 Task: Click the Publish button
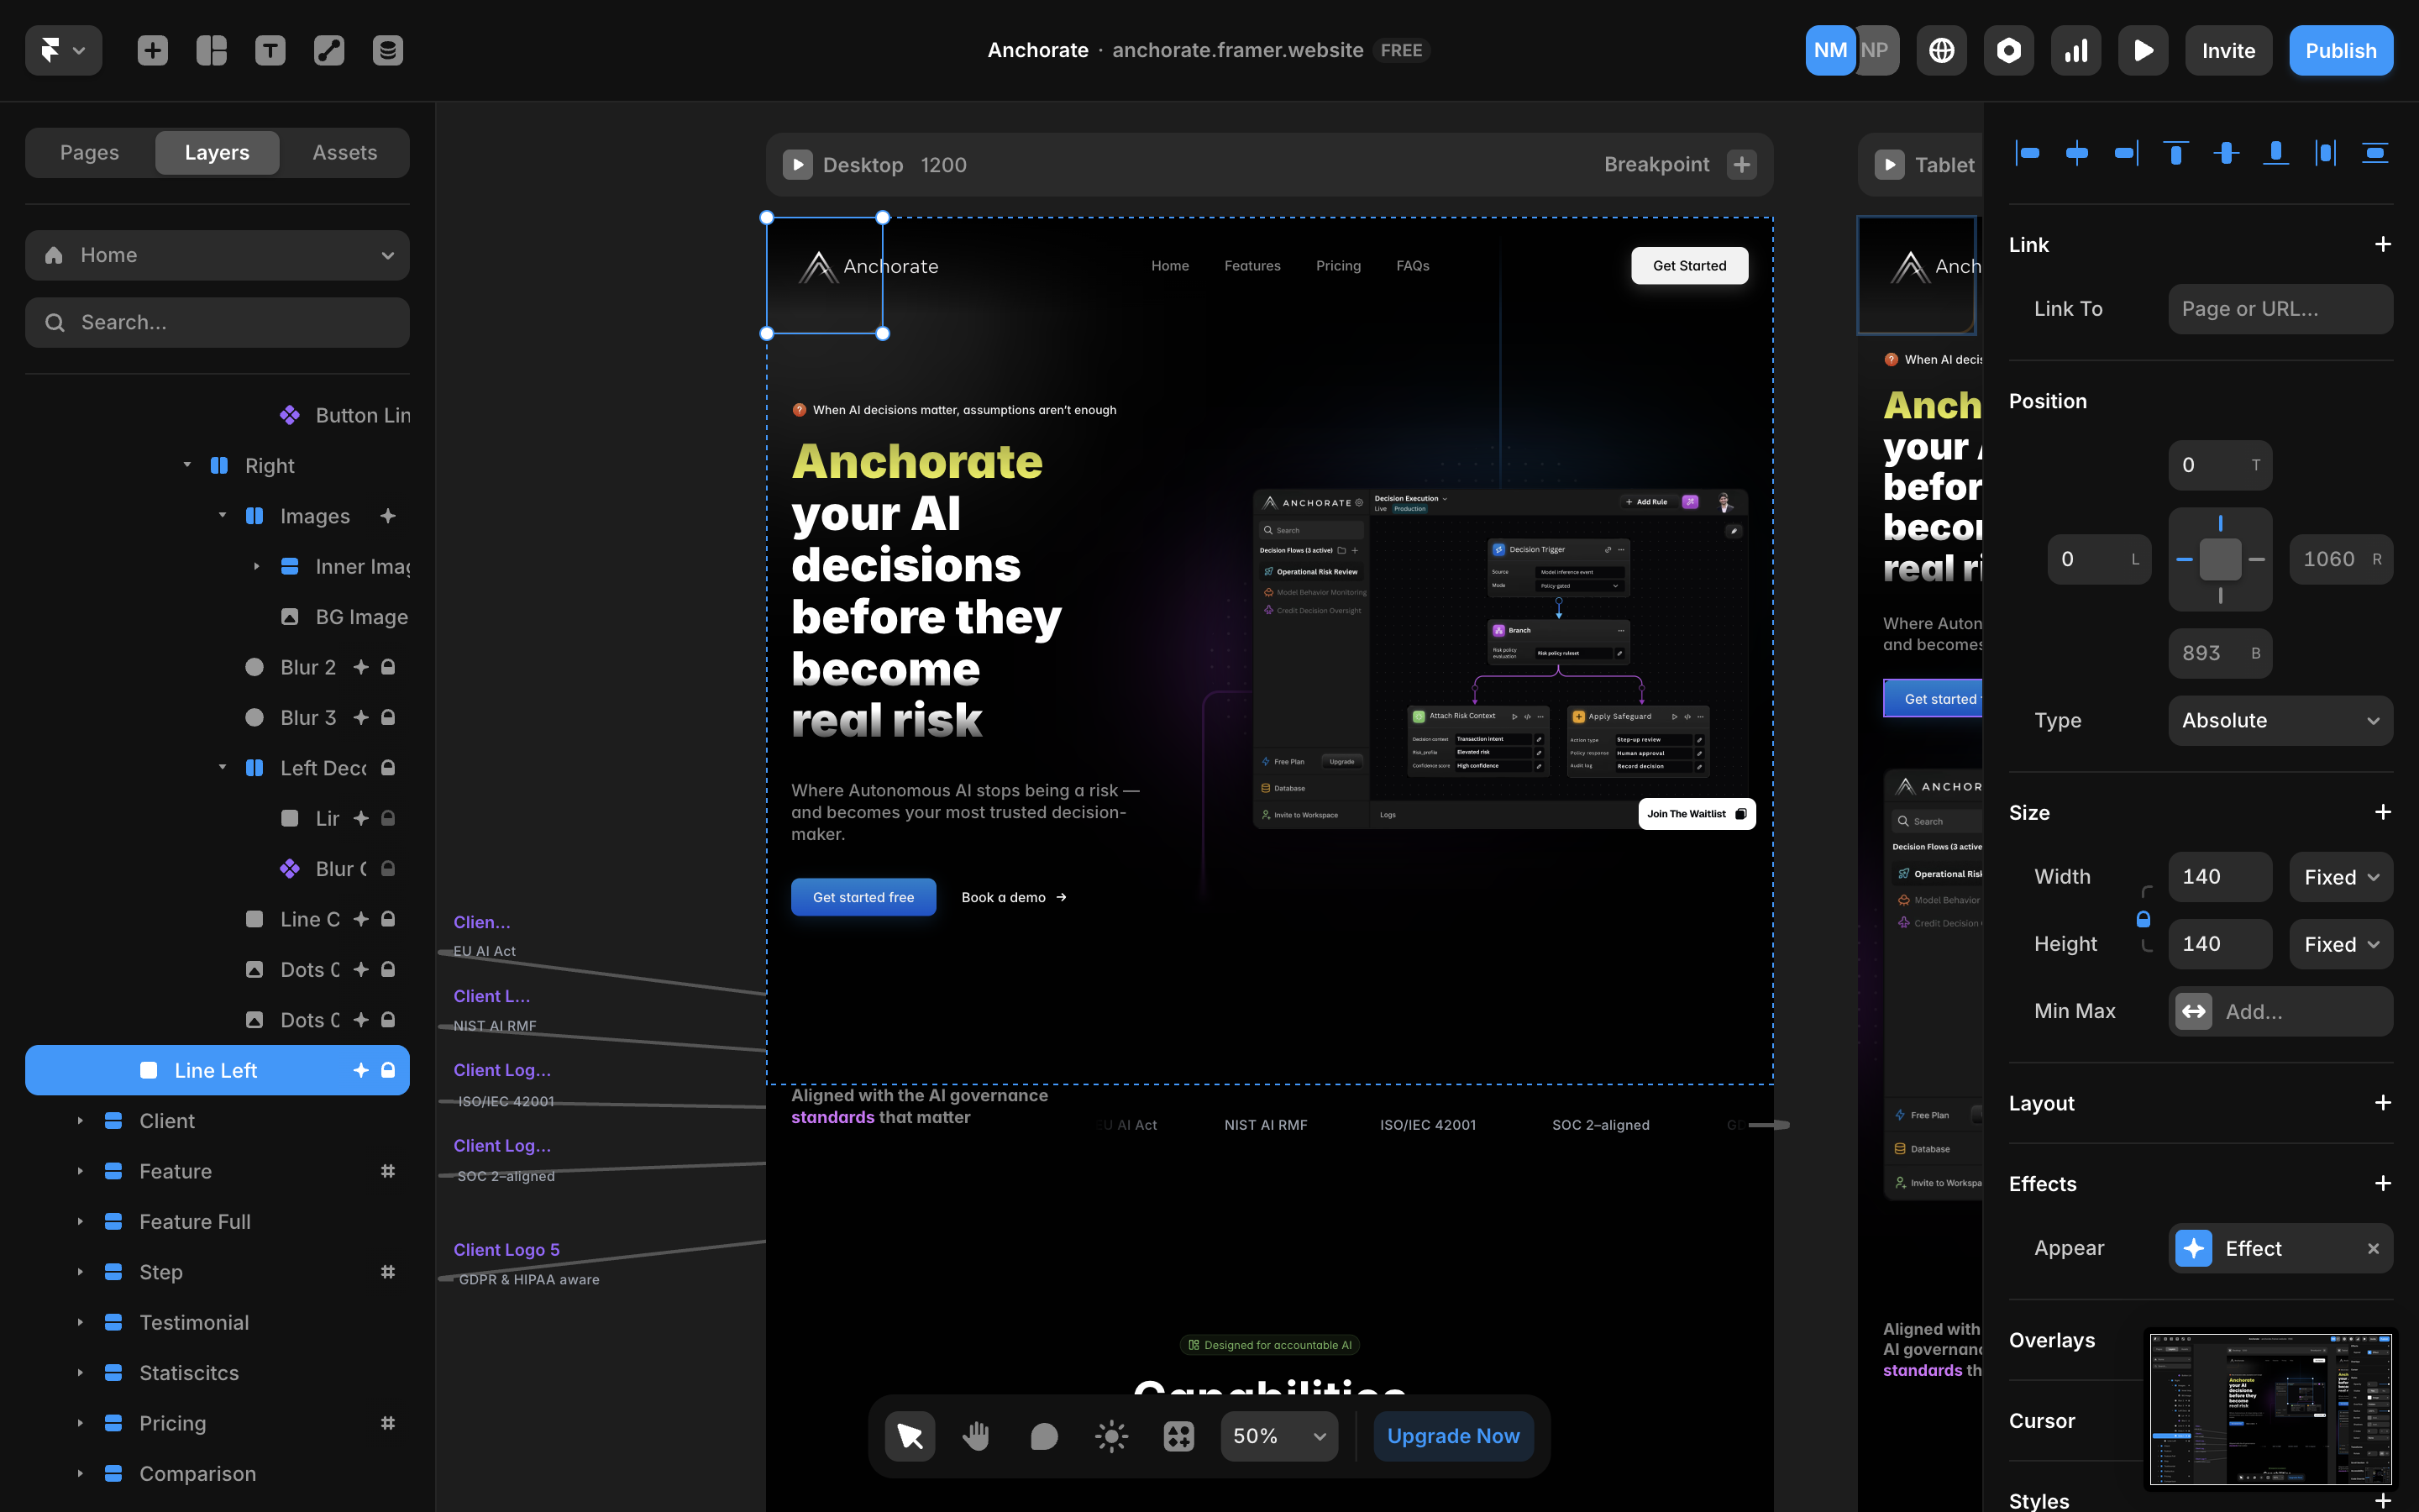coord(2340,50)
